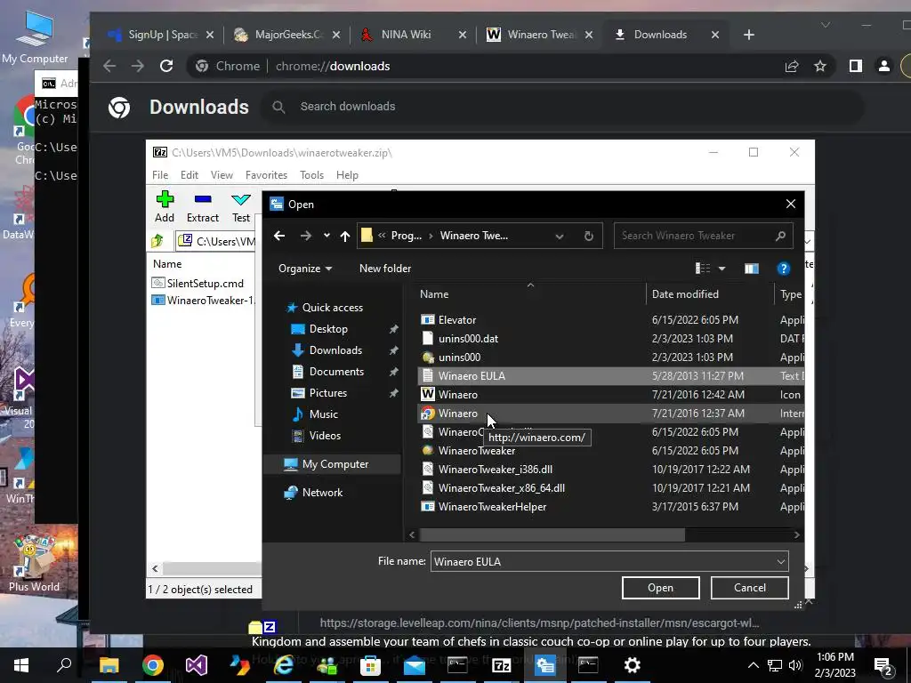Open Internet Explorer from taskbar
This screenshot has height=683, width=911.
[x=284, y=665]
